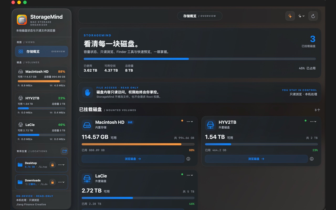
Task: Click the grid icon on the 存储概览 sidebar item
Action: pyautogui.click(x=21, y=51)
